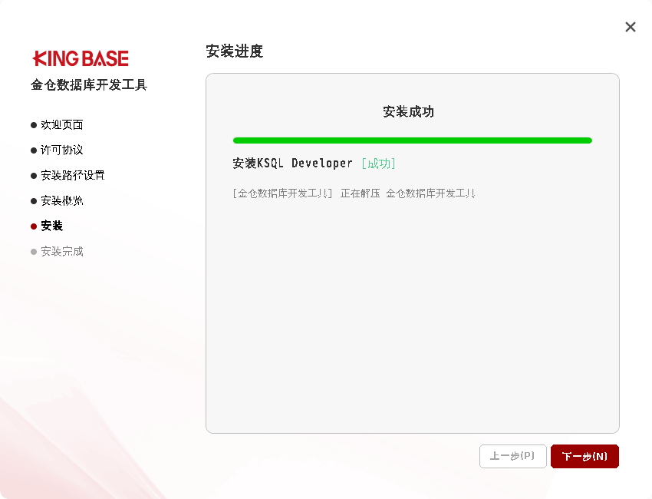Select the 安装概览 sidebar step
Screen dimensions: 652x499
62,201
